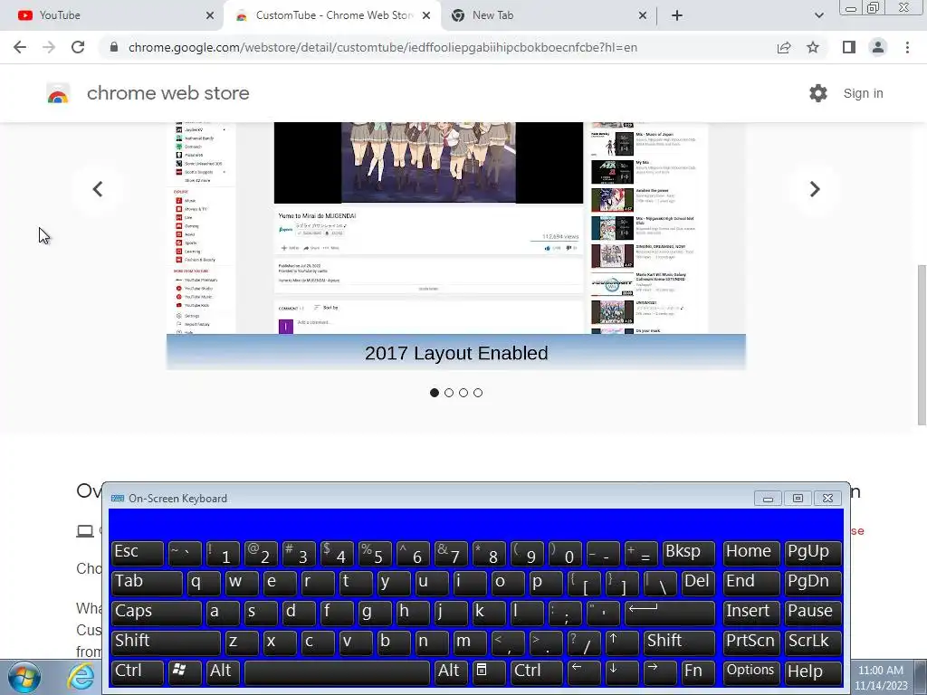Open the Chrome profile avatar icon
This screenshot has height=695, width=927.
coord(878,47)
